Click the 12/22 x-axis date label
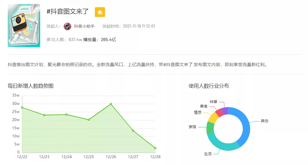 (x=22, y=157)
